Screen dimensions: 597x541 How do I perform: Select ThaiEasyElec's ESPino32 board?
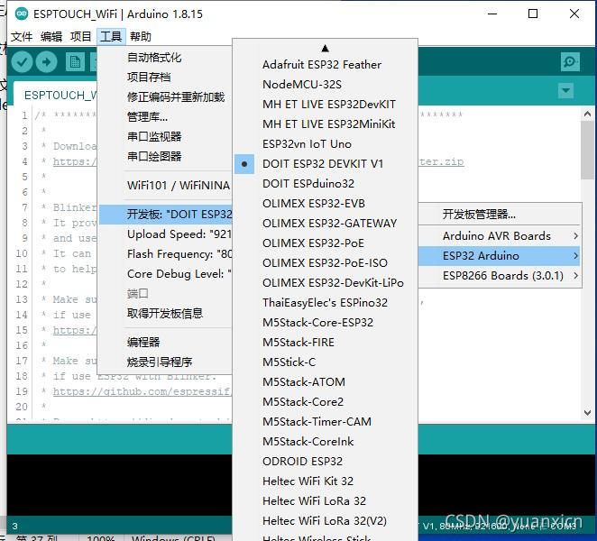325,303
